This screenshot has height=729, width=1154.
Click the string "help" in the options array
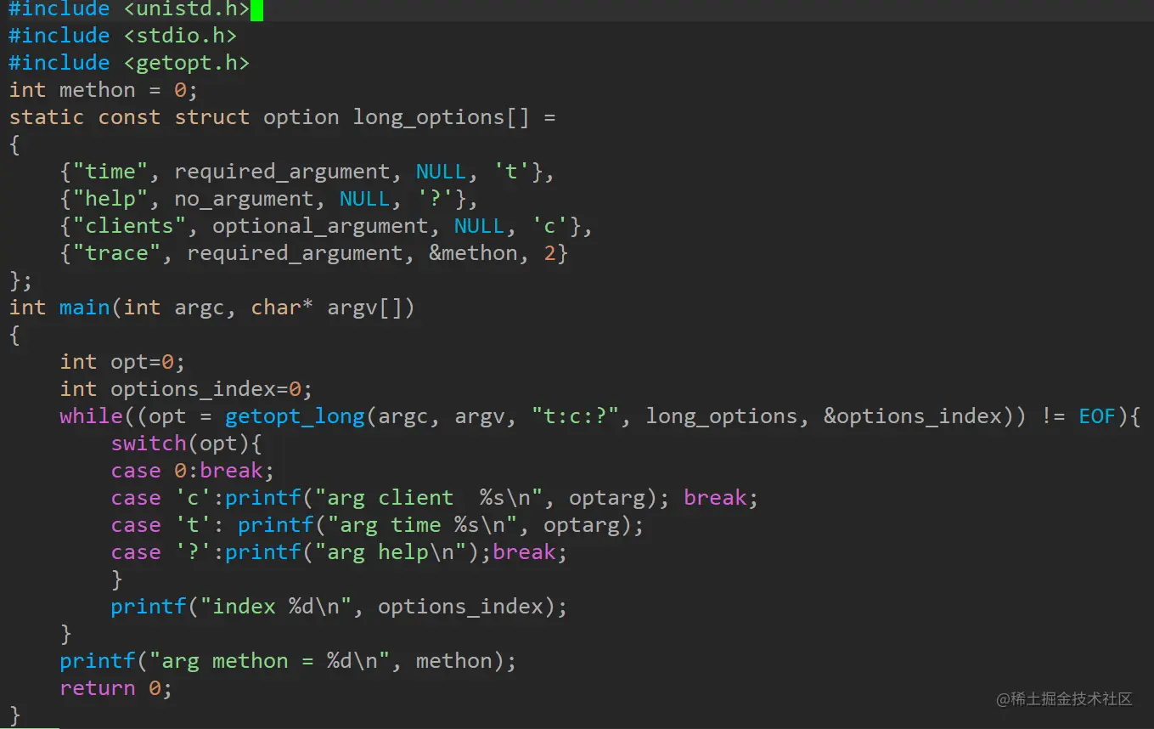coord(110,199)
